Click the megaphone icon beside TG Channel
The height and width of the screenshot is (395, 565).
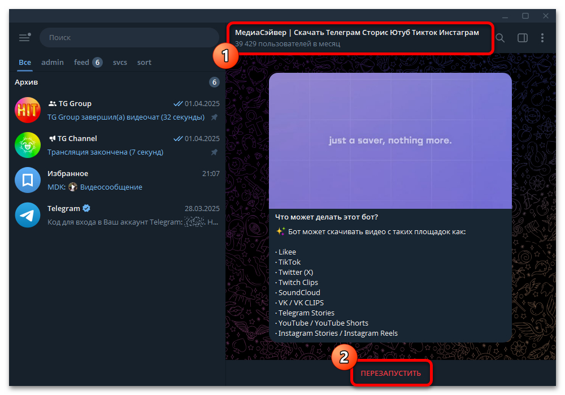[52, 138]
